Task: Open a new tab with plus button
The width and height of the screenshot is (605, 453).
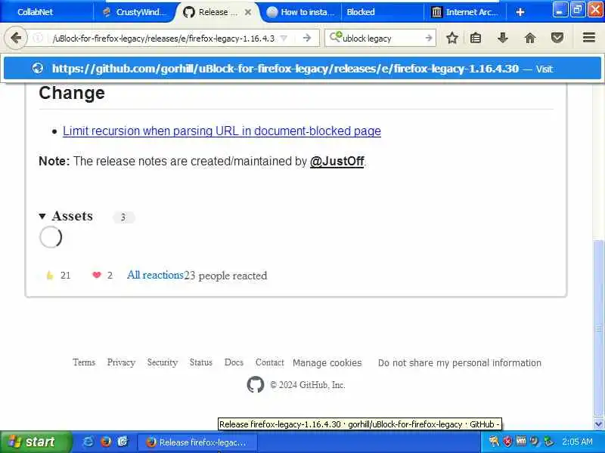Action: click(x=520, y=12)
